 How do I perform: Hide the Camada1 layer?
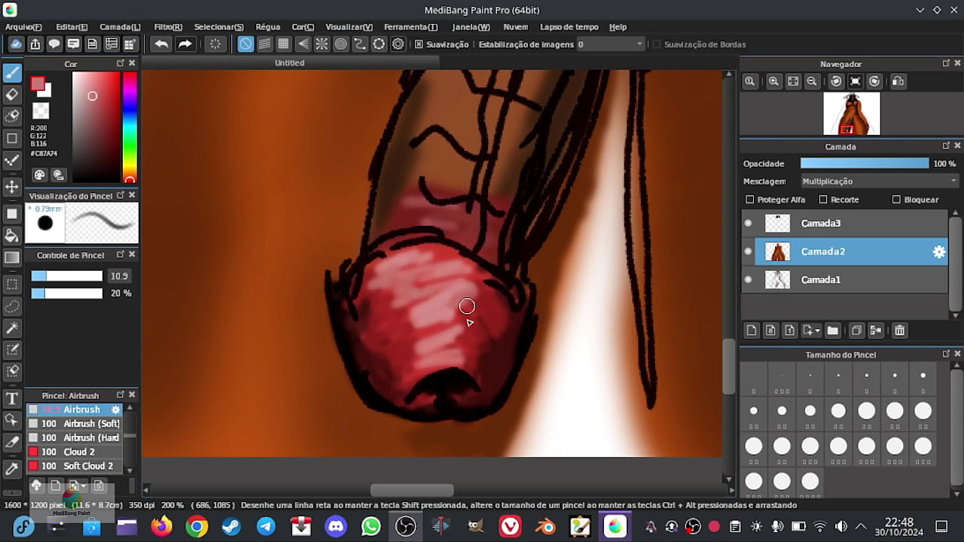(x=748, y=280)
